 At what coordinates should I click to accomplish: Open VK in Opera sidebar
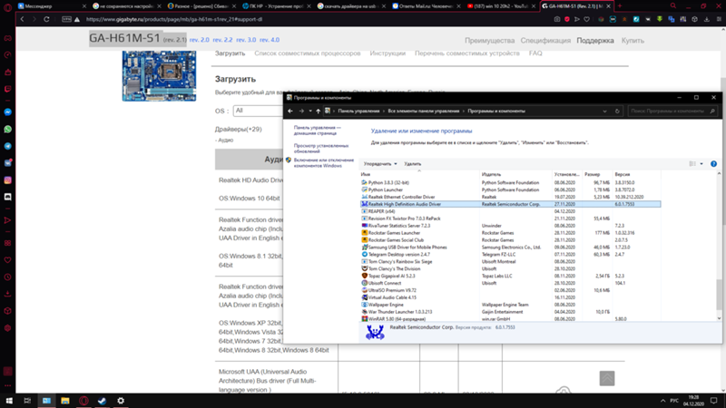(8, 163)
